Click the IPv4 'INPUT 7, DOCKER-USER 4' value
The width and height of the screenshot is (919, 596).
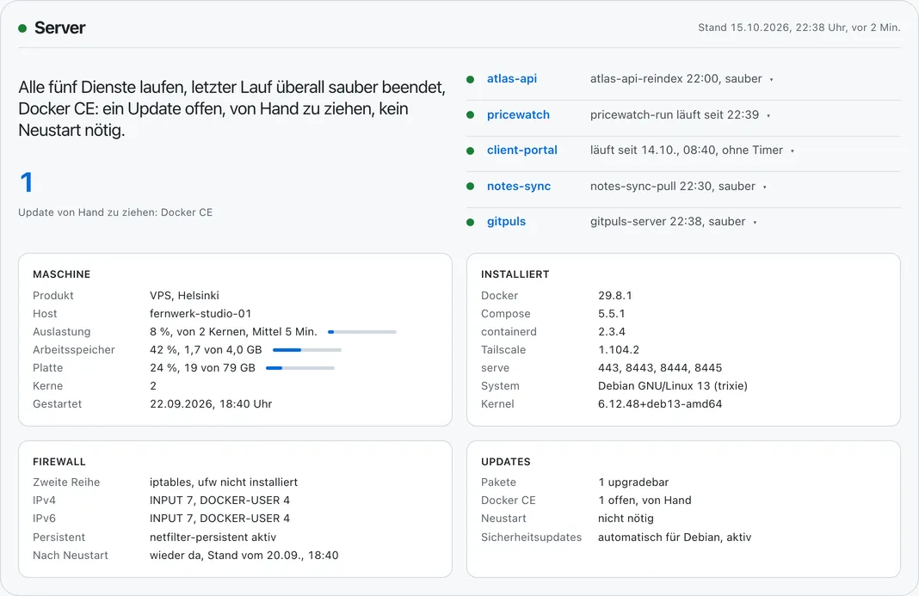[x=219, y=501]
